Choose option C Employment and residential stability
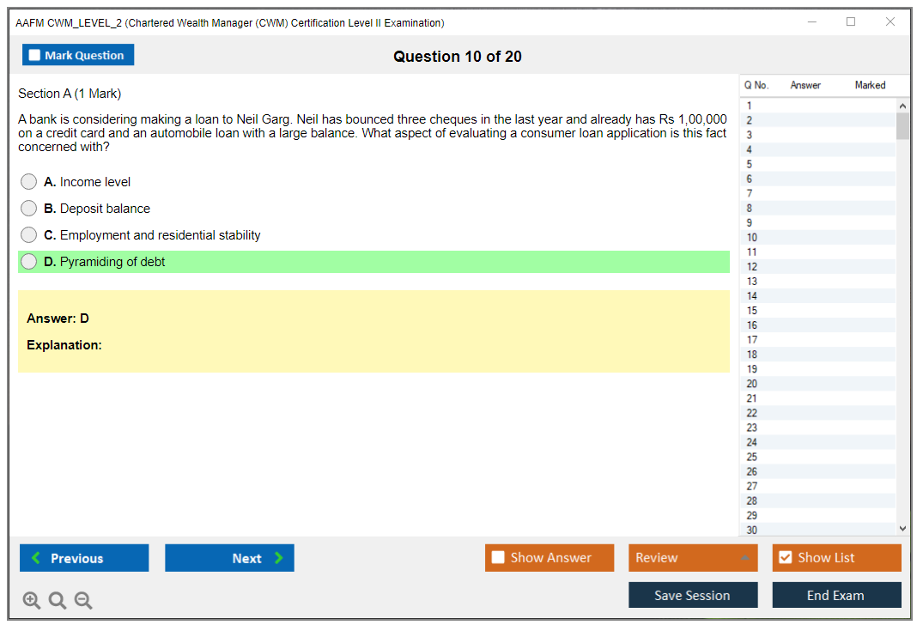 point(29,235)
